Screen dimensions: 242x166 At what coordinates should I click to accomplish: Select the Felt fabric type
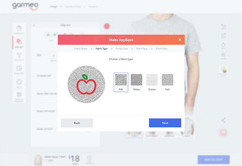pyautogui.click(x=121, y=82)
